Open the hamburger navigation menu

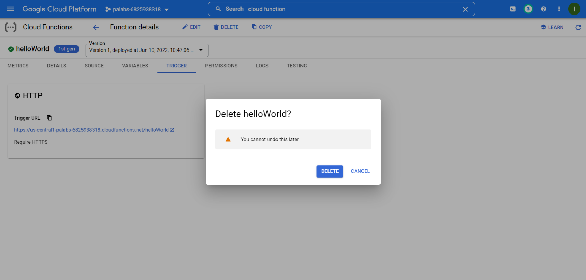[10, 9]
